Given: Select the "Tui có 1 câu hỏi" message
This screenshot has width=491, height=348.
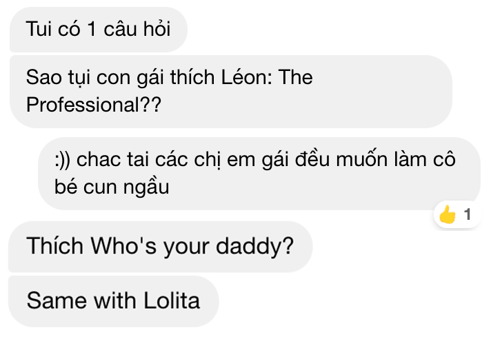Looking at the screenshot, I should point(97,30).
